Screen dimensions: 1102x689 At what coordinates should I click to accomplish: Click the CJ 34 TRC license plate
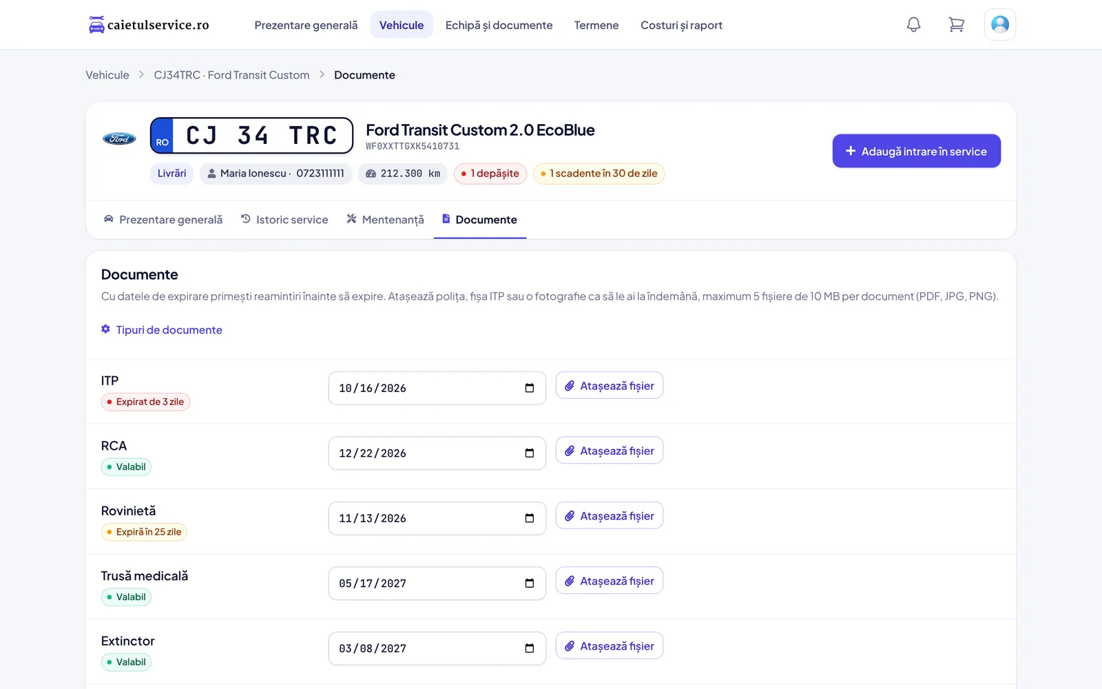tap(251, 135)
